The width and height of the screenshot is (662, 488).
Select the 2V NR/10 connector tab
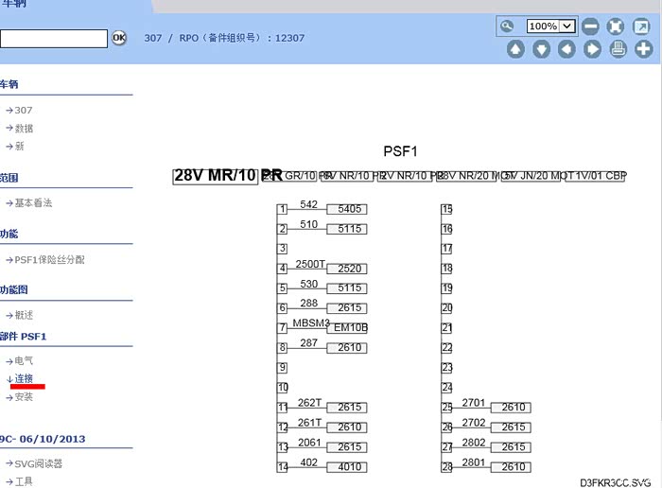[x=405, y=176]
